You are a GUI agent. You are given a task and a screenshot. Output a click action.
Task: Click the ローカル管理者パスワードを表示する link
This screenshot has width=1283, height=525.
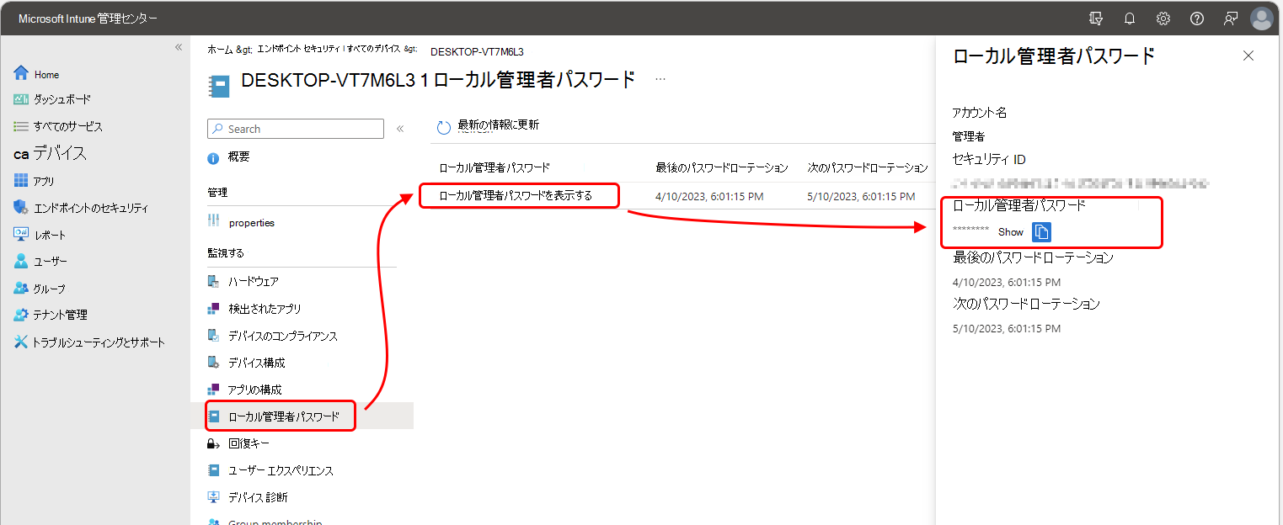516,196
